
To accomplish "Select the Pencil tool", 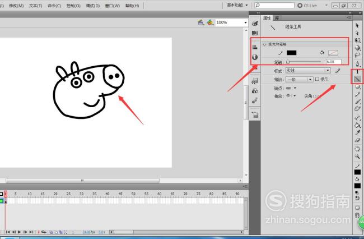I will pos(357,94).
